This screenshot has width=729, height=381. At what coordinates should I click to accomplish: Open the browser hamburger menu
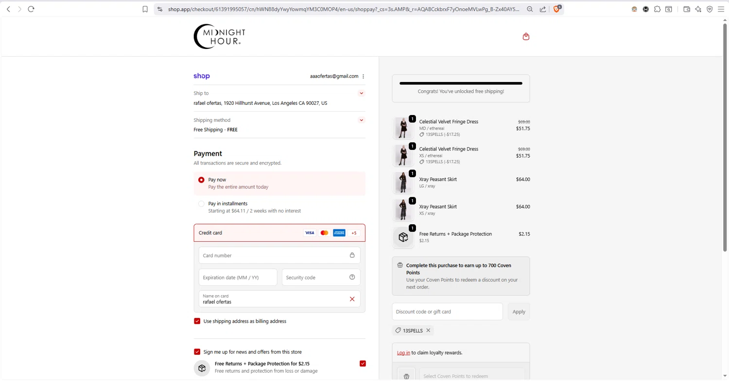[x=721, y=9]
